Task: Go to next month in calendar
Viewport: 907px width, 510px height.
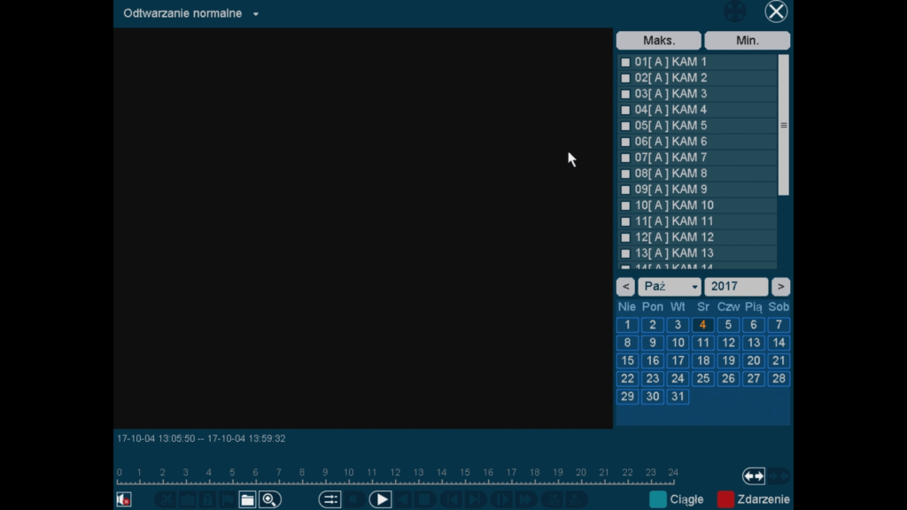Action: click(780, 287)
